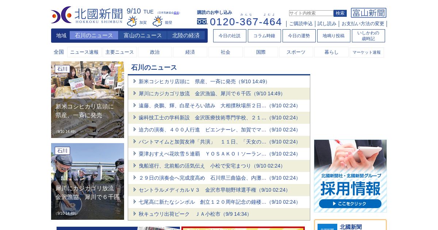This screenshot has width=438, height=230.
Task: Open 今日の社説 button
Action: click(230, 36)
